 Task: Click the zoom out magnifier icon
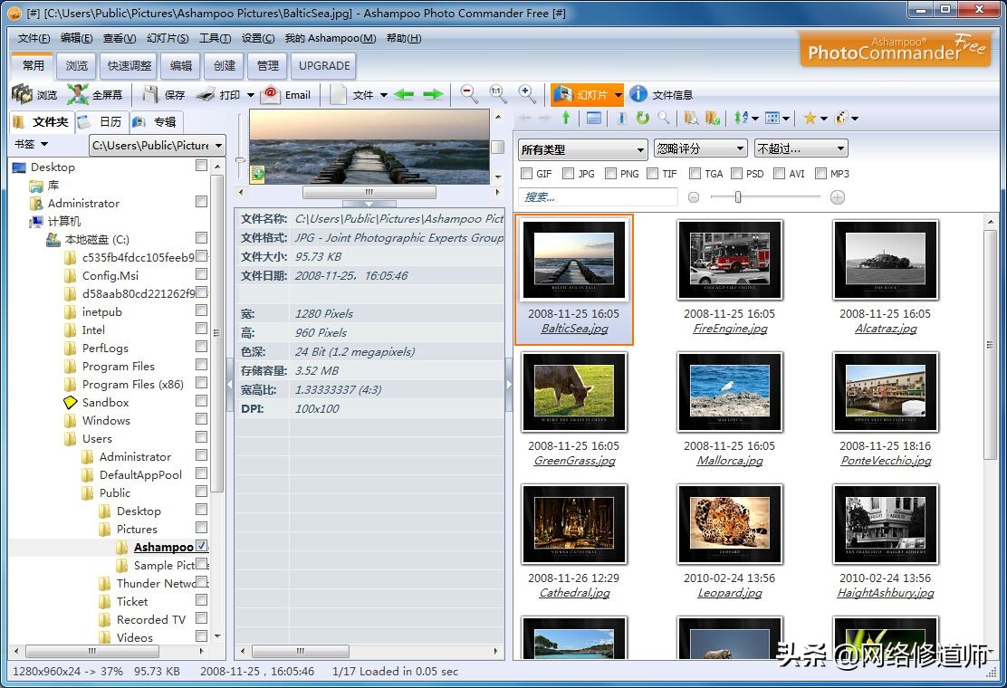pyautogui.click(x=468, y=93)
